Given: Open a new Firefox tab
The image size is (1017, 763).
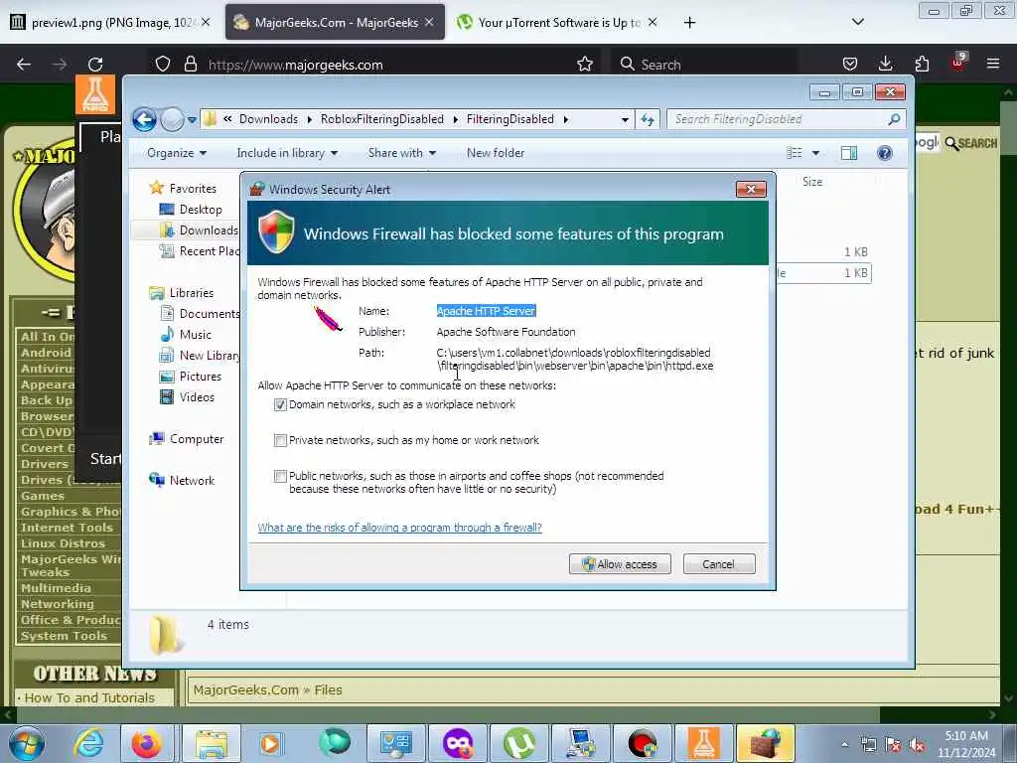Looking at the screenshot, I should pyautogui.click(x=689, y=23).
